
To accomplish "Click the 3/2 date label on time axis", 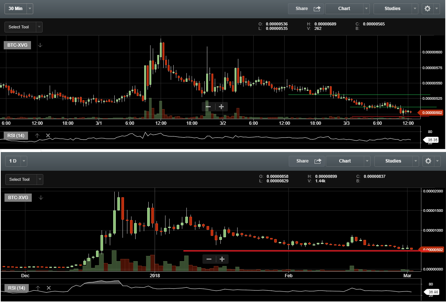I will click(x=223, y=123).
